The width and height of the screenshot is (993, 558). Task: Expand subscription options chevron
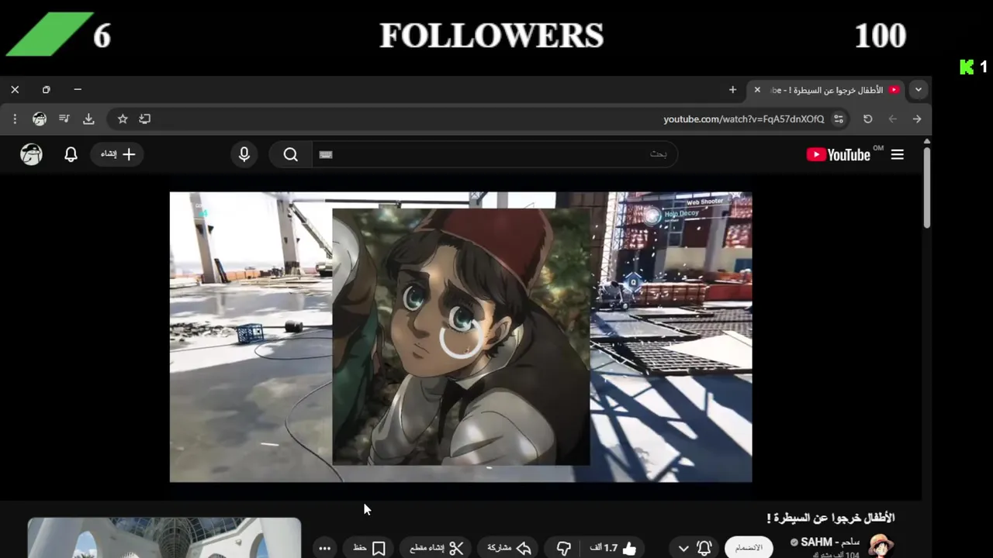tap(683, 548)
